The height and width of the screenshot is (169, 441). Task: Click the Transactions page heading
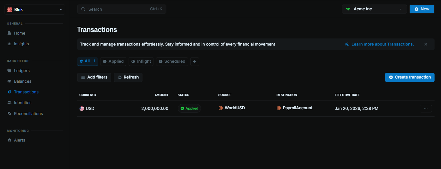click(x=97, y=30)
